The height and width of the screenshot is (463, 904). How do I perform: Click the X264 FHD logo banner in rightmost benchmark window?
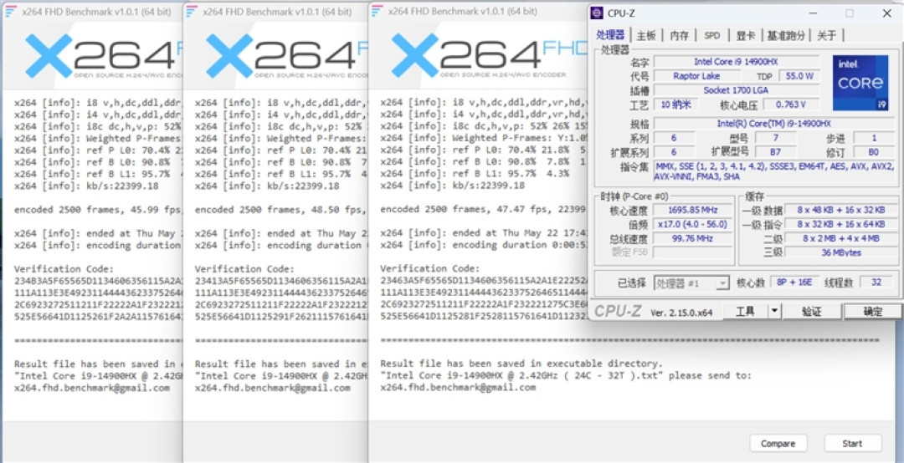(x=490, y=57)
